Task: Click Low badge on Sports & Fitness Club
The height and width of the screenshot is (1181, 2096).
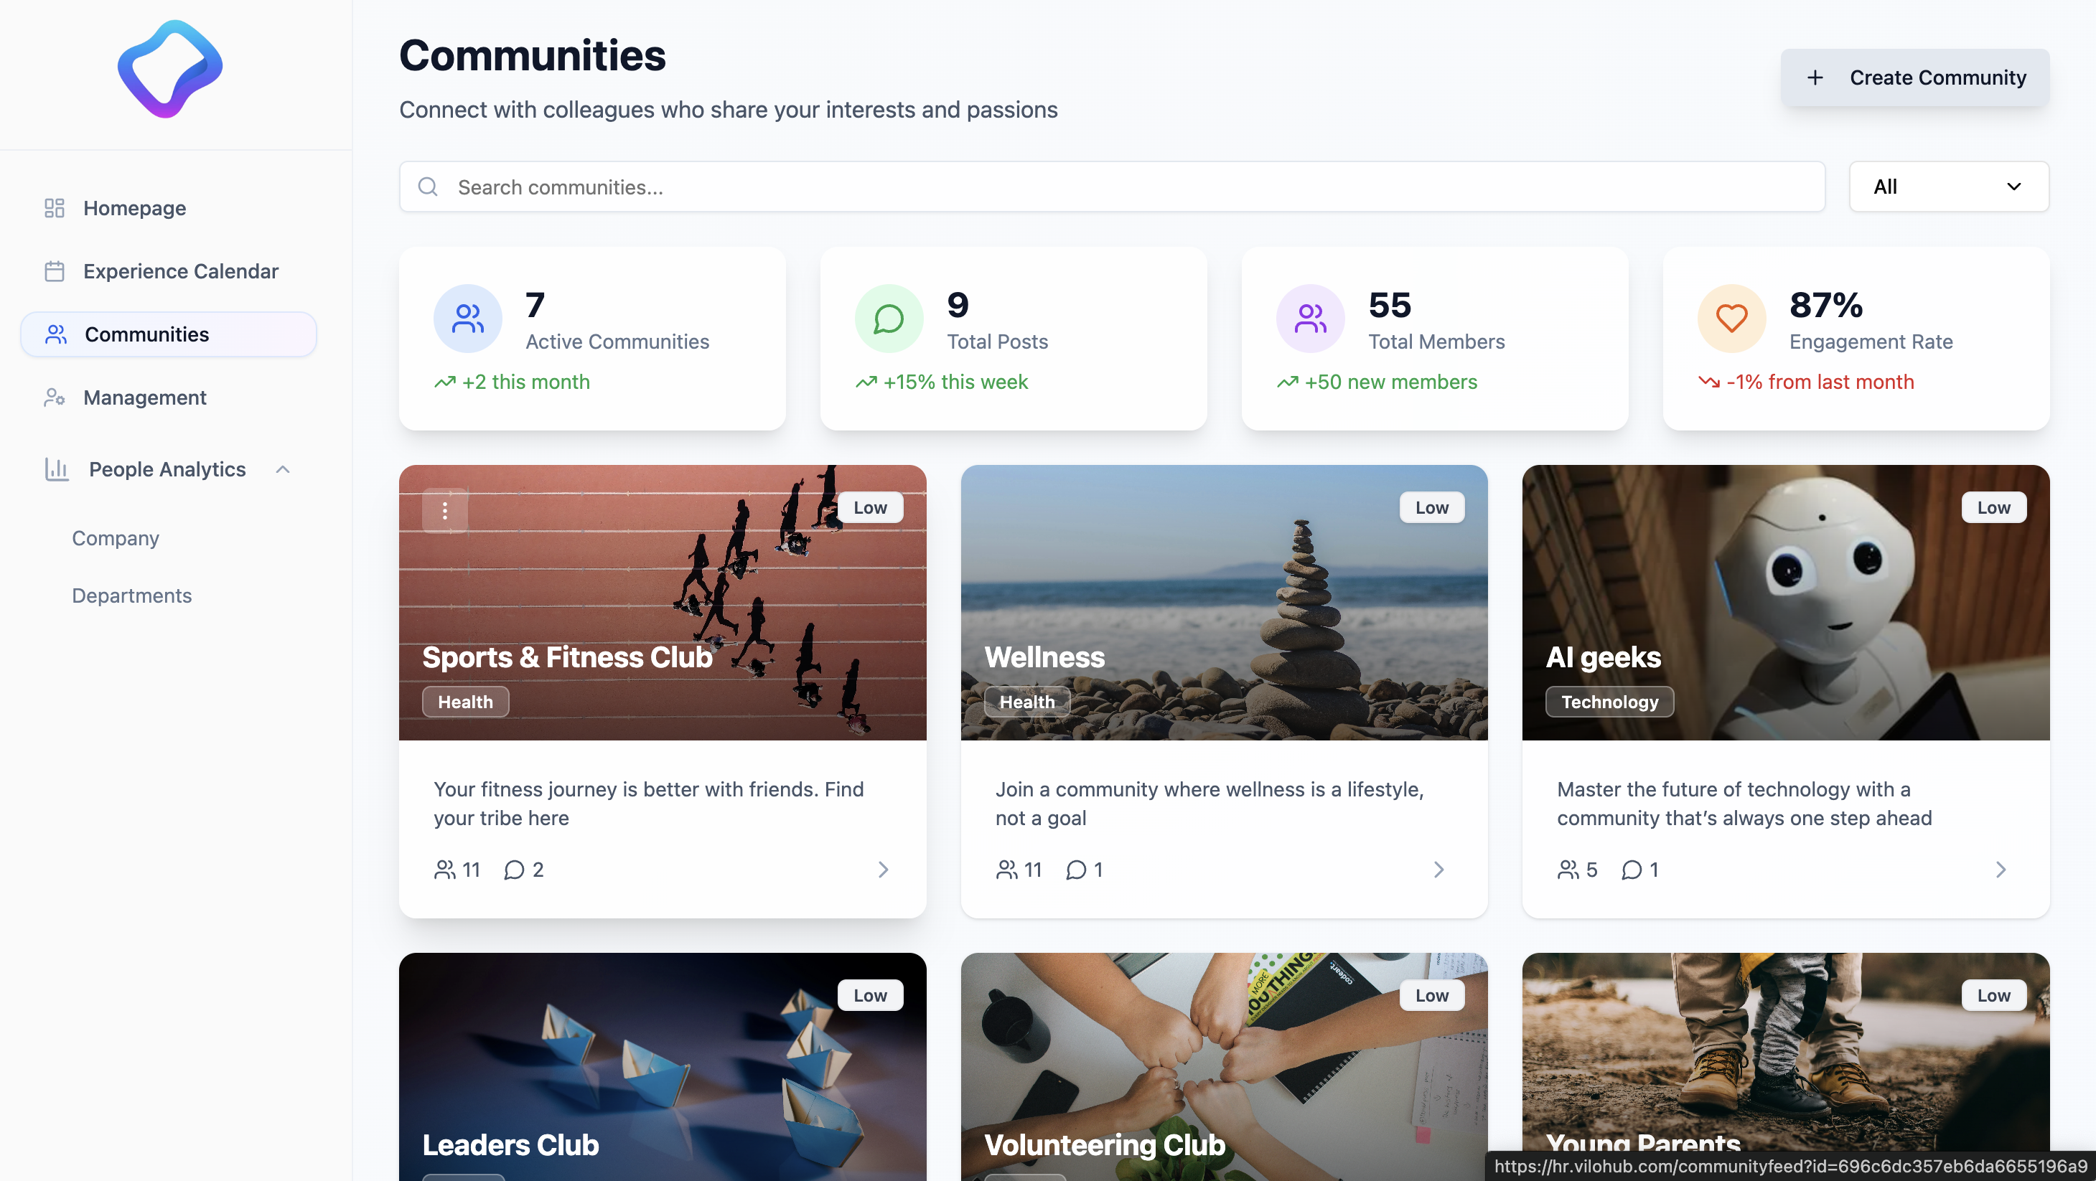Action: [x=870, y=507]
